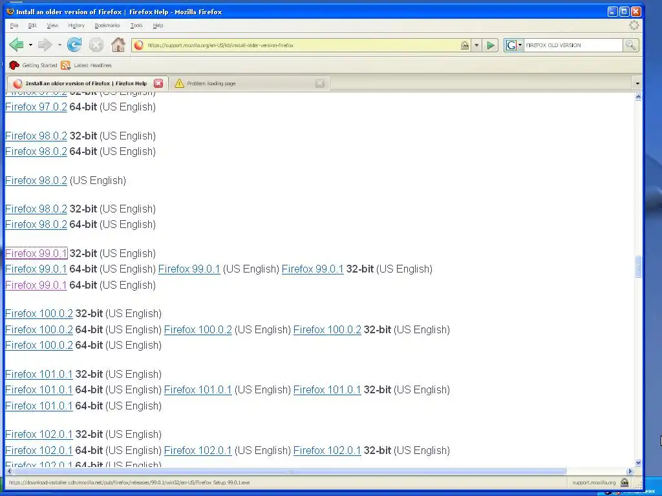This screenshot has width=662, height=496.
Task: Click the grey Forward arrow button
Action: click(45, 45)
